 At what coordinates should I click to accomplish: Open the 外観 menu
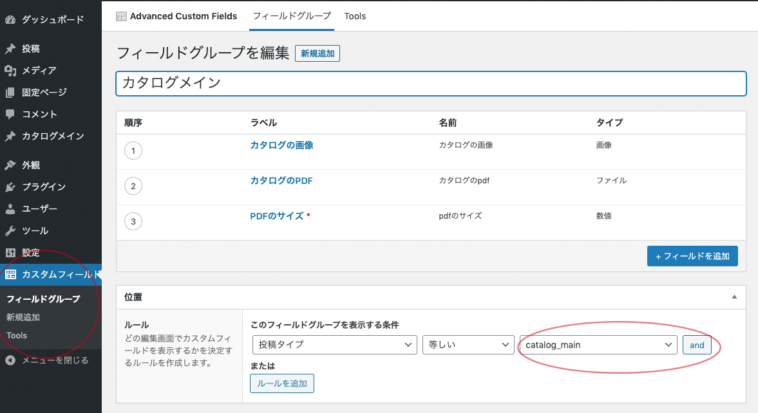[30, 165]
